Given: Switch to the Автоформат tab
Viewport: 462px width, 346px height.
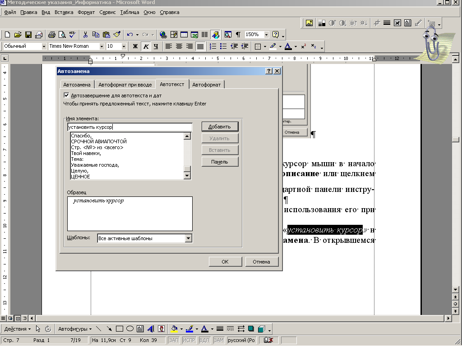Looking at the screenshot, I should tap(206, 85).
